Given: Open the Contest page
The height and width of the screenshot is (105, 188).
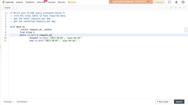Looking at the screenshot, I should pyautogui.click(x=52, y=2).
